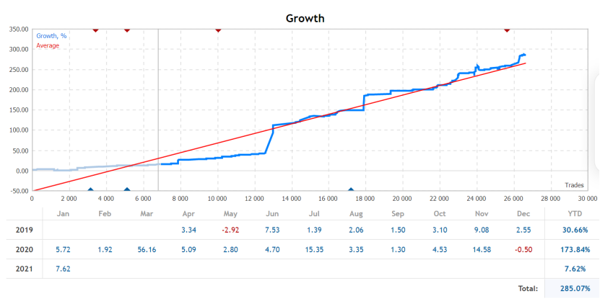The height and width of the screenshot is (301, 600).
Task: Click the 3.34 value for April 2019
Action: pos(188,230)
